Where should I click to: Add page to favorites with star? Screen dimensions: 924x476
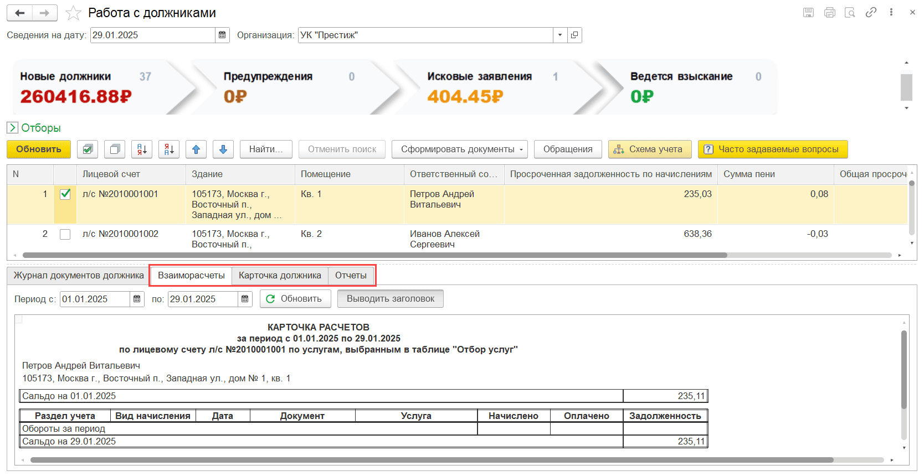click(x=73, y=13)
